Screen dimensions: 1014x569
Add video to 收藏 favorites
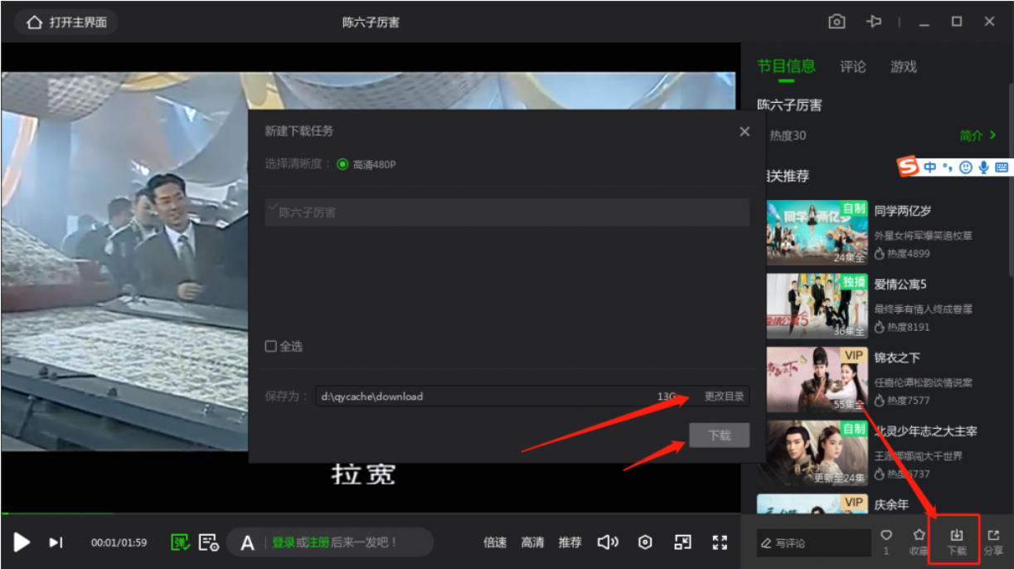click(919, 542)
